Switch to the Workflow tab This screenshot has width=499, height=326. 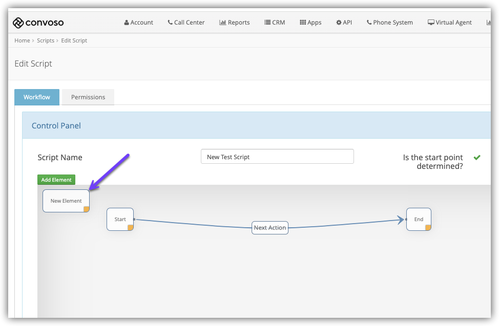click(x=37, y=97)
